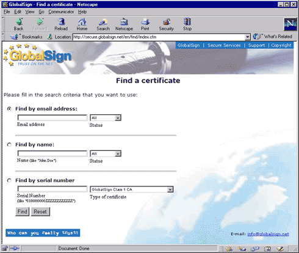Focus the Name input field
Image resolution: width=299 pixels, height=253 pixels.
pyautogui.click(x=52, y=153)
